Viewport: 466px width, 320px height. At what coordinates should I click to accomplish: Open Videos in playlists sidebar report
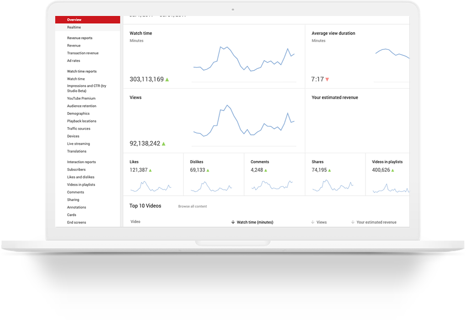(81, 185)
